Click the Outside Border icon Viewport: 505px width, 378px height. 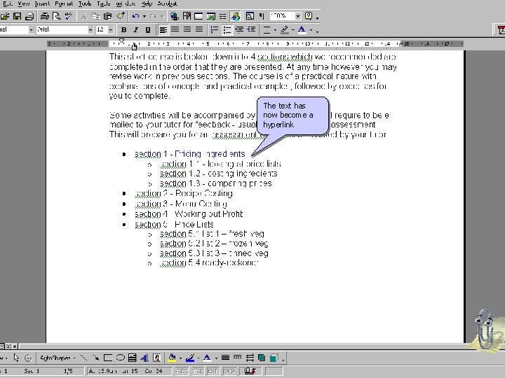(x=267, y=30)
